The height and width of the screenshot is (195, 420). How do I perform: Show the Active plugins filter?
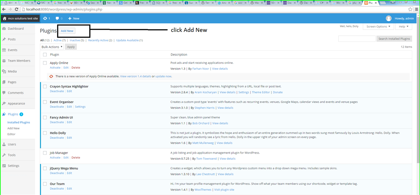(57, 40)
